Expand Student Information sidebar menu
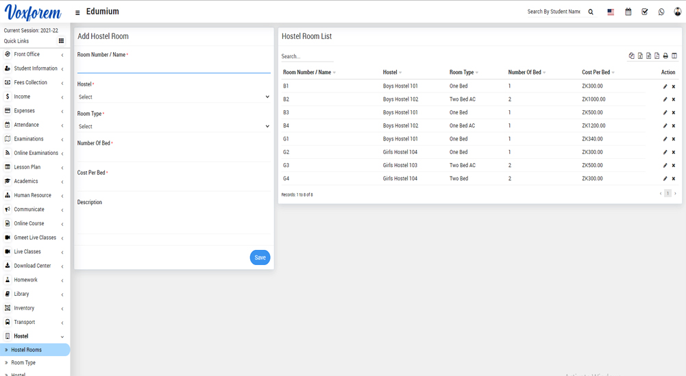 click(35, 68)
